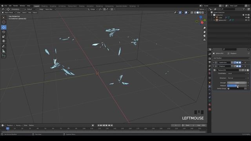Select the Add Cube tool

[x=4, y=56]
